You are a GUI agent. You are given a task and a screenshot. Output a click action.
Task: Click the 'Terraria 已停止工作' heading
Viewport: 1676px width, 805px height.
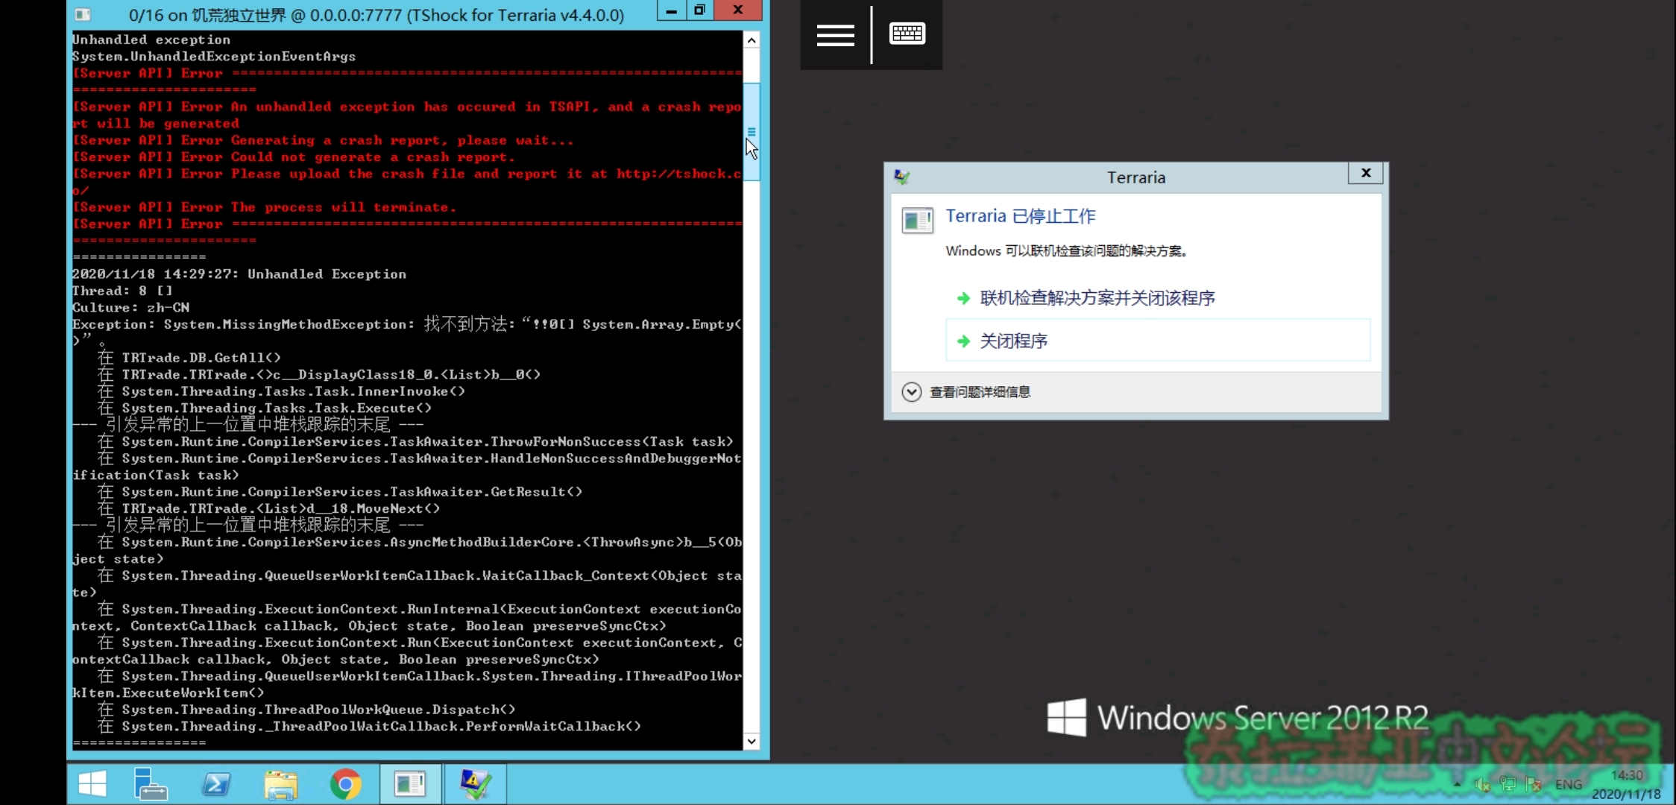[1020, 216]
